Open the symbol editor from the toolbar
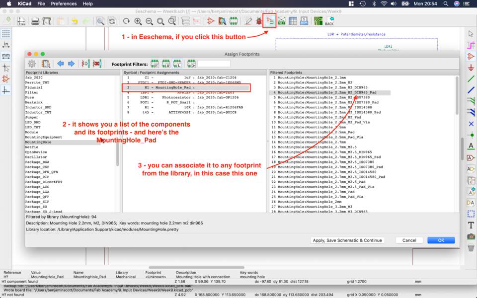The image size is (477, 298). click(211, 21)
